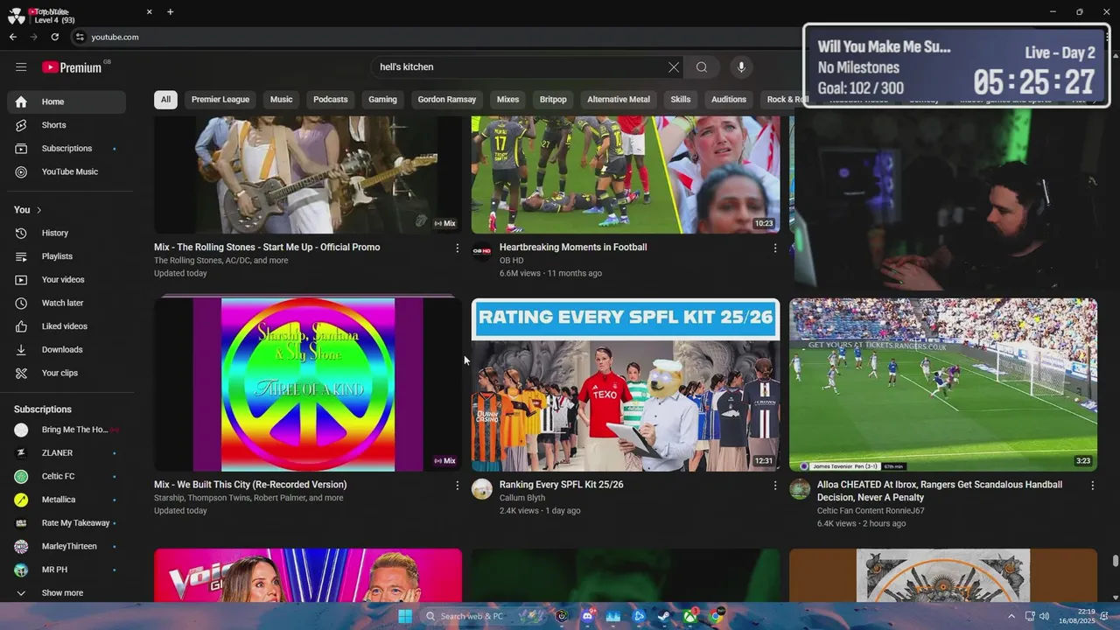This screenshot has height=630, width=1120.
Task: Open Shorts from the sidebar
Action: click(x=66, y=125)
